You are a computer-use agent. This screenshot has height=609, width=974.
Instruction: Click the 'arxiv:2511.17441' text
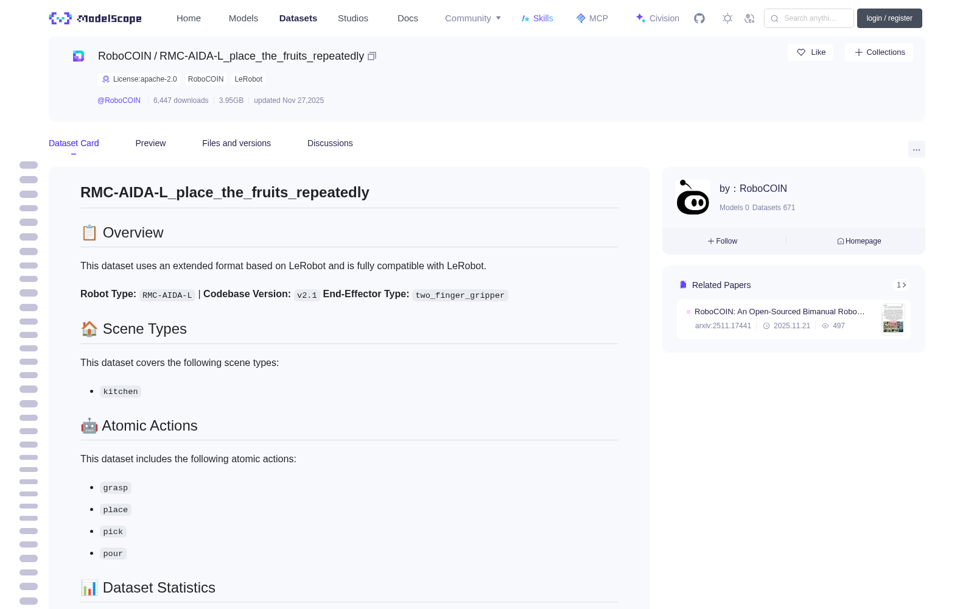pos(723,326)
